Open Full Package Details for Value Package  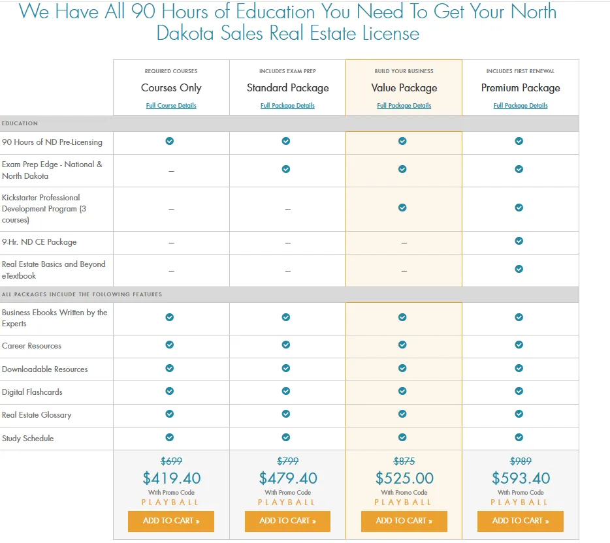(404, 105)
